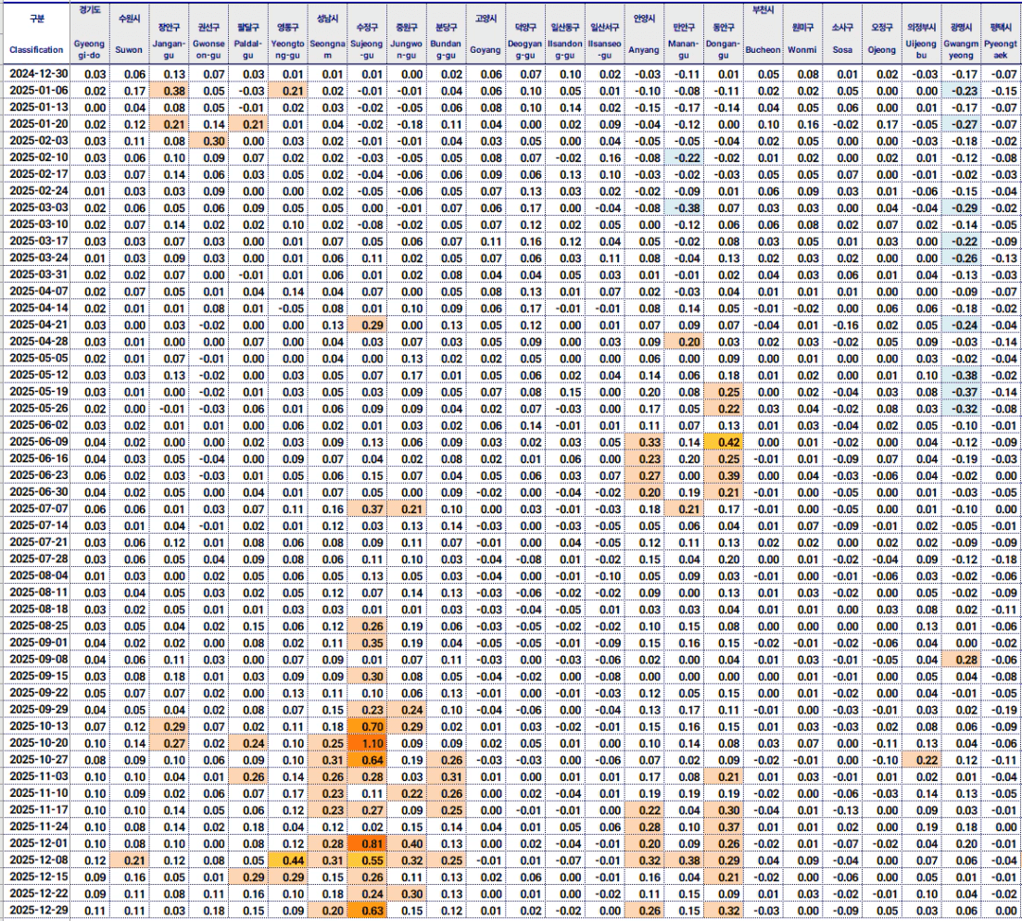Select the Bucheon column header
This screenshot has height=921, width=1022.
[763, 32]
